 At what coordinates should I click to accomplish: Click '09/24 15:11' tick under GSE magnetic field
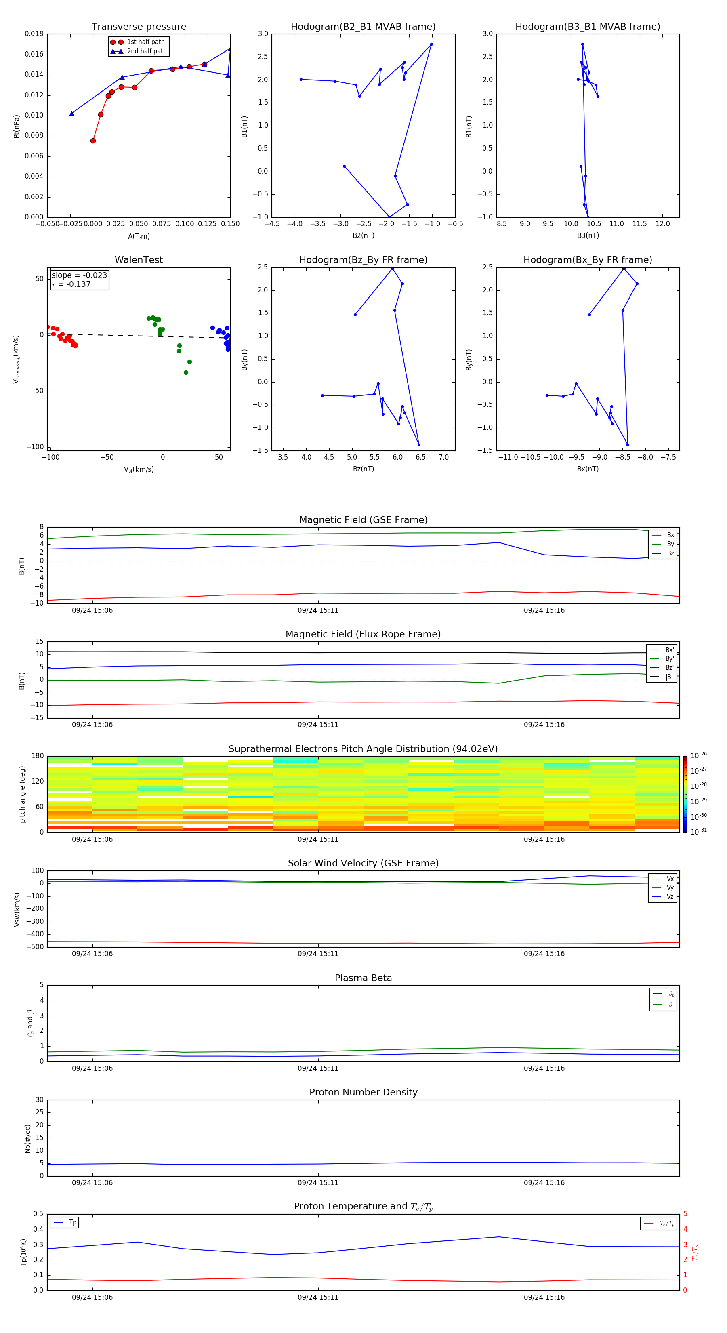coord(318,611)
